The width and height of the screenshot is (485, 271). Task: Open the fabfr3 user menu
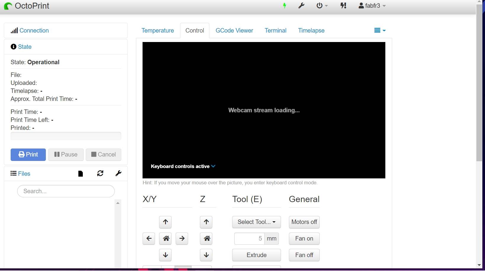pos(372,6)
